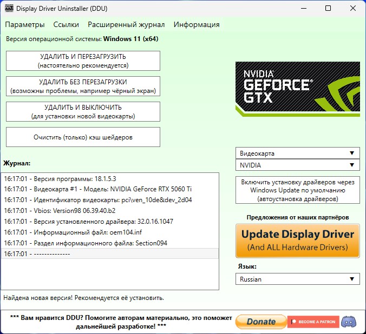Open the Информация menu
Viewport: 366px width, 334px height.
[197, 24]
